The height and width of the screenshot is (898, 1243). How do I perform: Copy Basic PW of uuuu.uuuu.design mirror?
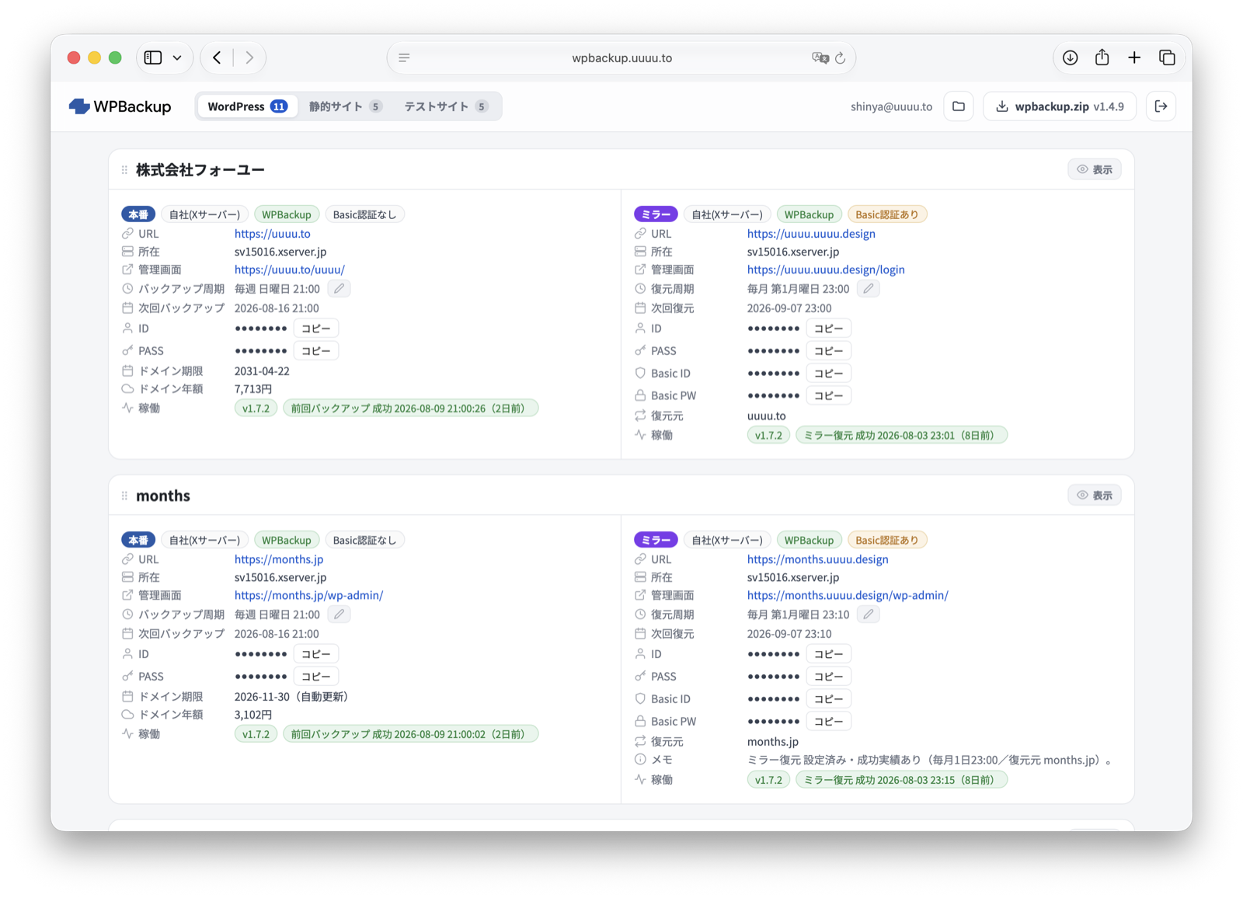coord(829,395)
